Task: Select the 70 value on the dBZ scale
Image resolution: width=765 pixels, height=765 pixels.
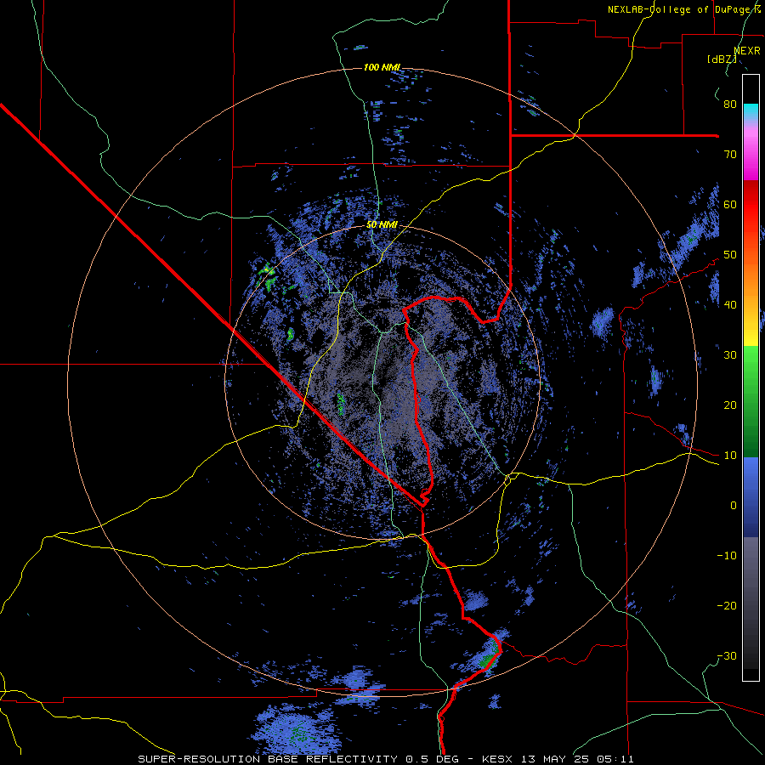Action: [730, 155]
